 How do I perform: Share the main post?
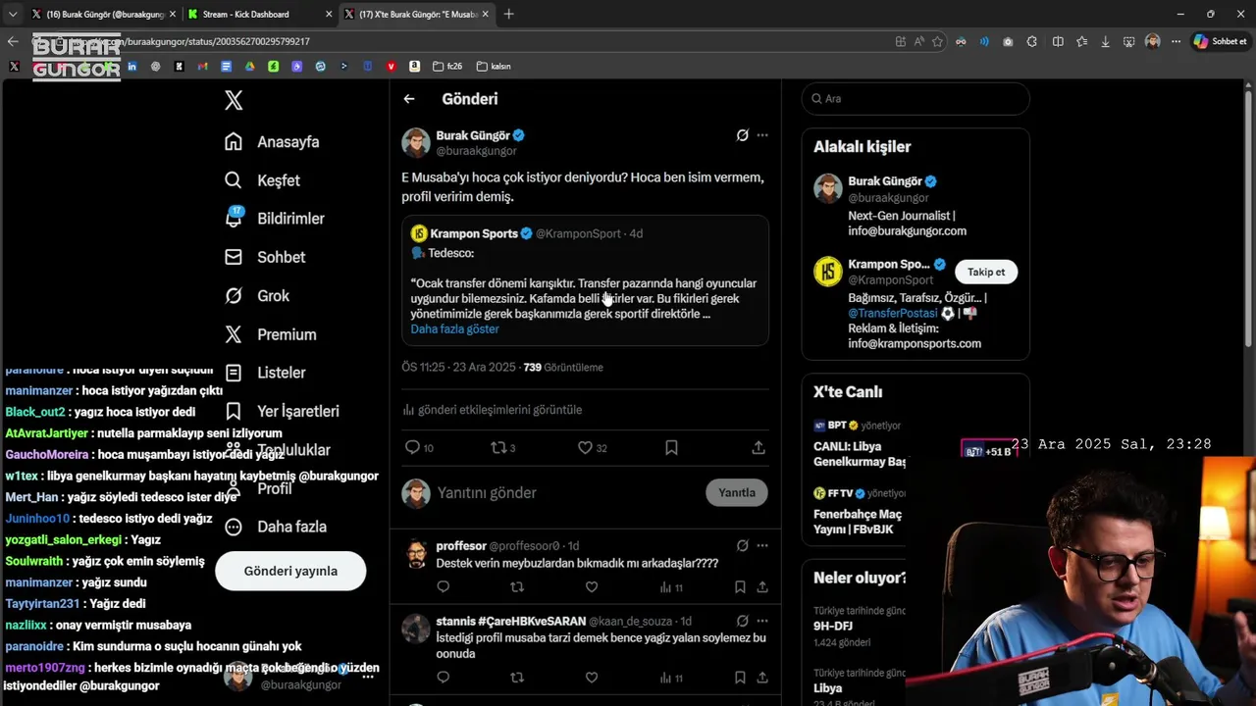pyautogui.click(x=759, y=447)
